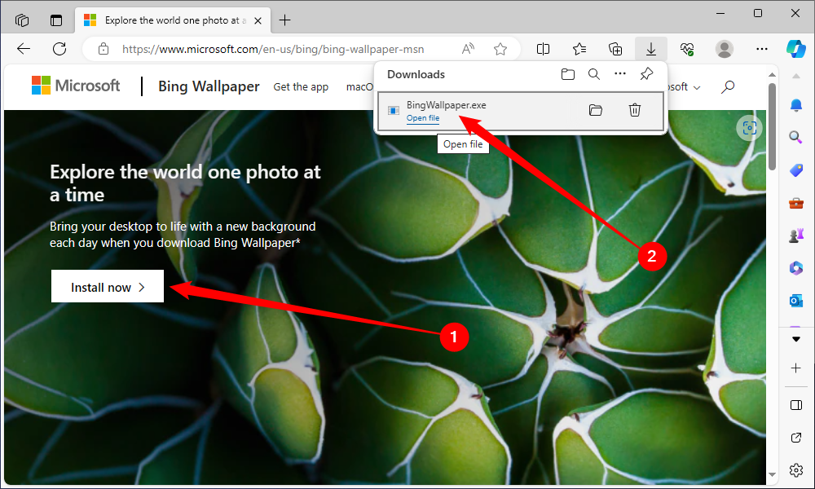This screenshot has height=489, width=815.
Task: Close the Explore the world tab
Action: (x=258, y=21)
